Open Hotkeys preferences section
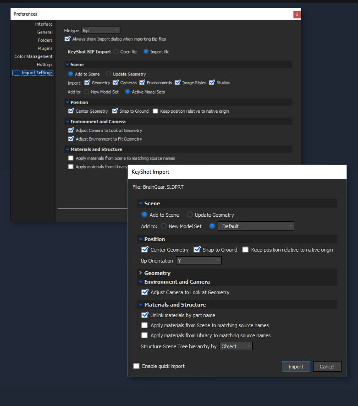 (44, 65)
